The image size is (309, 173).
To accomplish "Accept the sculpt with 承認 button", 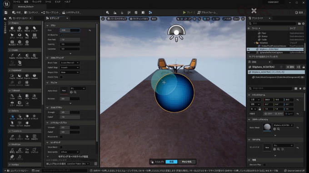I will (x=171, y=162).
